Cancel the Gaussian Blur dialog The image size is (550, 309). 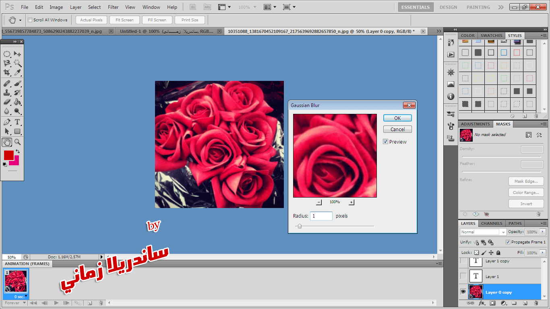click(x=397, y=129)
